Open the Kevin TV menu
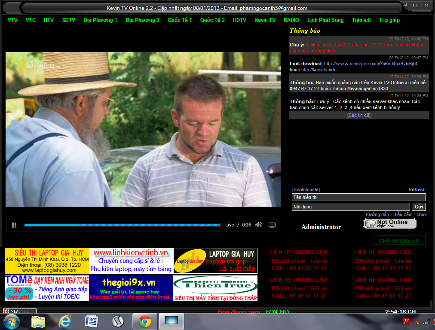Image resolution: width=435 pixels, height=330 pixels. pyautogui.click(x=265, y=20)
